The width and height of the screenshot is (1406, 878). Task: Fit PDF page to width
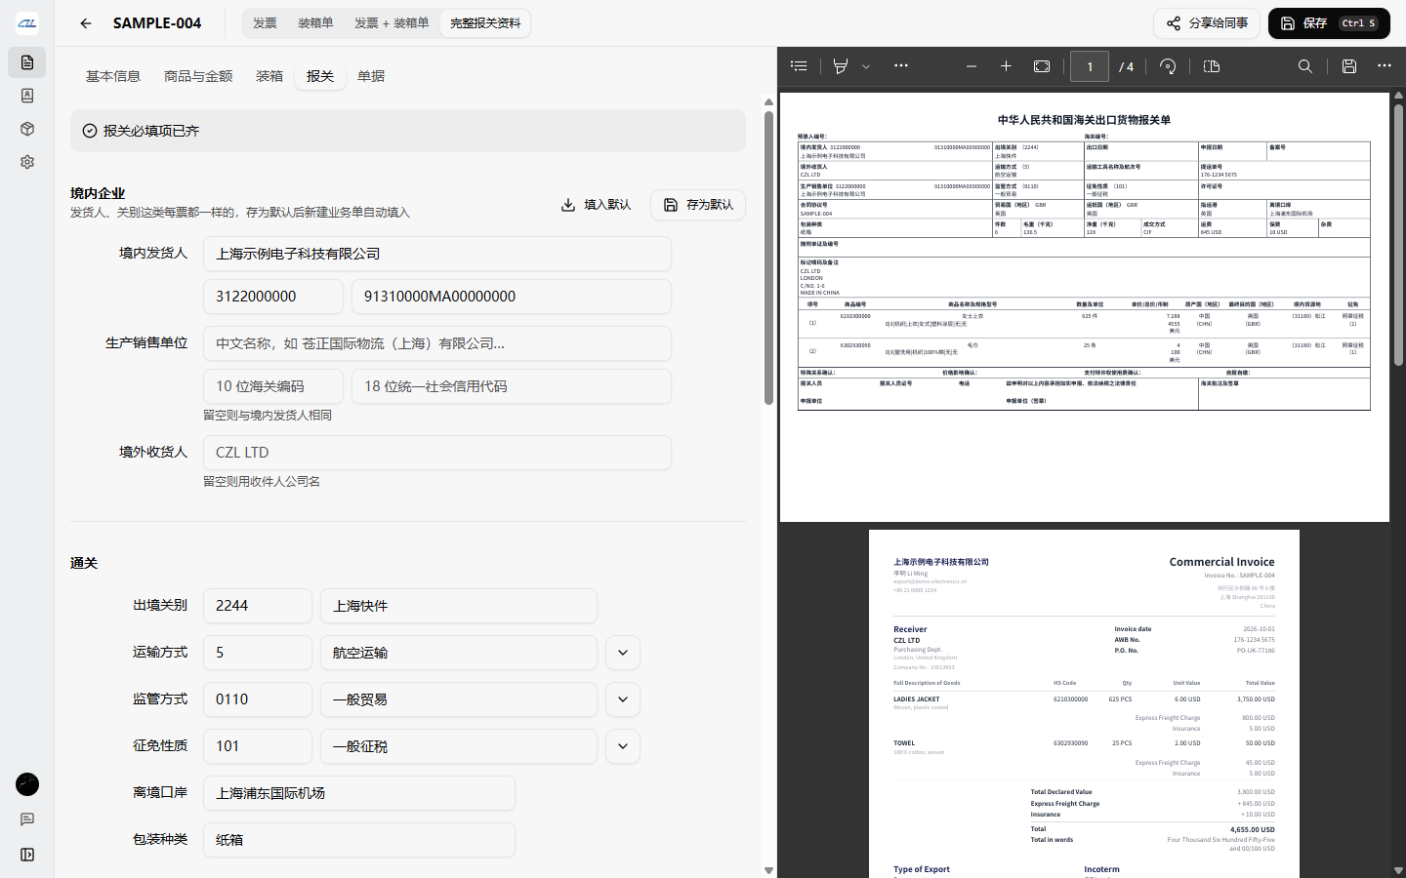pyautogui.click(x=1042, y=66)
